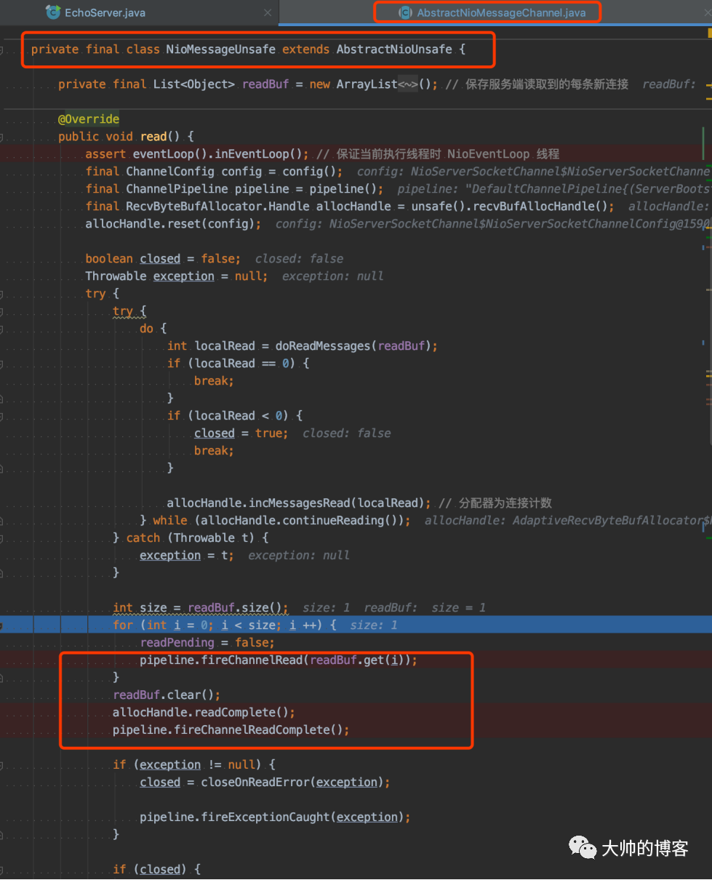Click the assert eventLoop().inEventLoop() statement

tap(196, 154)
